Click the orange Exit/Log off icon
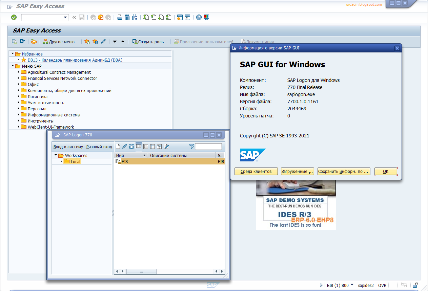This screenshot has width=428, height=291. [101, 17]
